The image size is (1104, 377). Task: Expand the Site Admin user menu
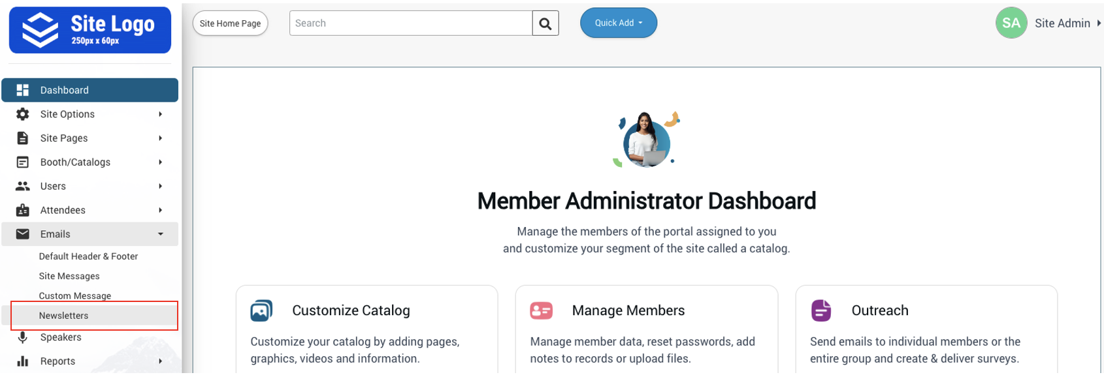click(1099, 23)
